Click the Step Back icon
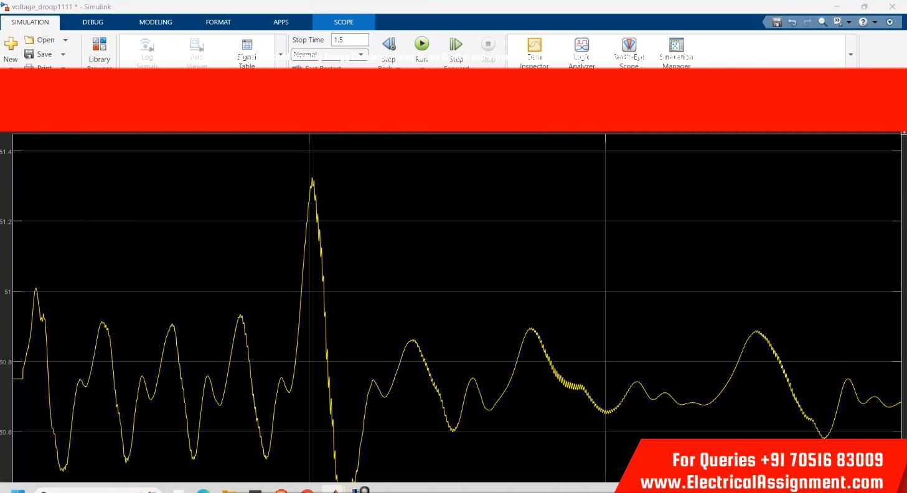The image size is (907, 493). [388, 44]
